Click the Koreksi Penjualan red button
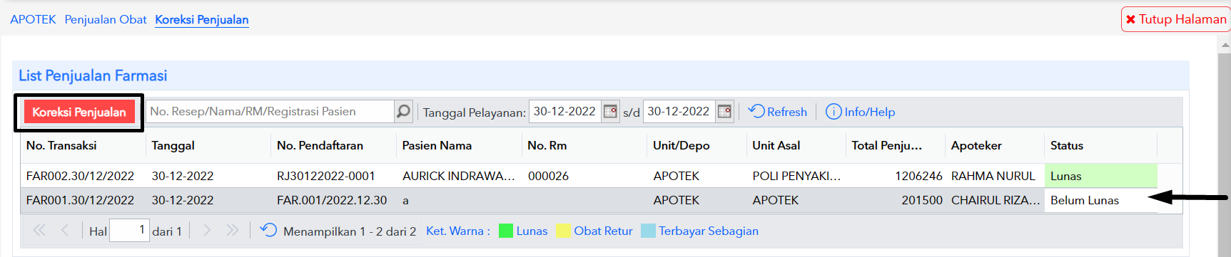 pos(79,112)
